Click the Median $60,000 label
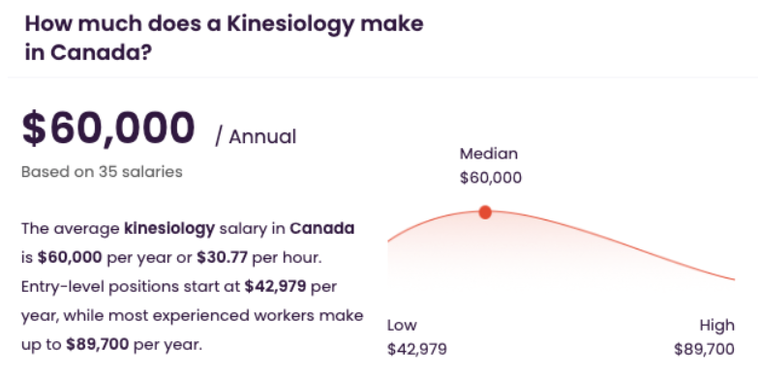This screenshot has height=378, width=759. tap(491, 166)
